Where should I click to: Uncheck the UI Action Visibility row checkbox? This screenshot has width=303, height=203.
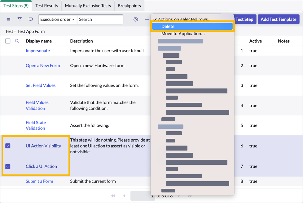click(x=8, y=146)
